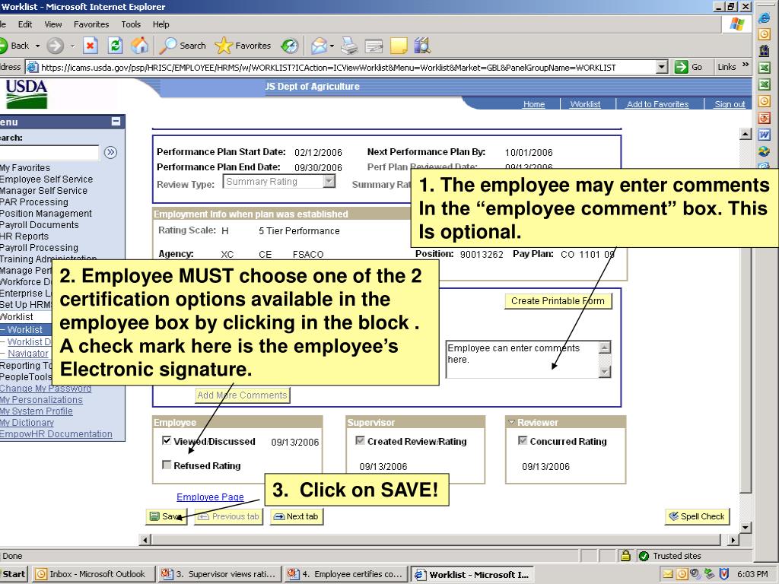Click Add to Favorites header link
The height and width of the screenshot is (584, 779).
pos(658,104)
